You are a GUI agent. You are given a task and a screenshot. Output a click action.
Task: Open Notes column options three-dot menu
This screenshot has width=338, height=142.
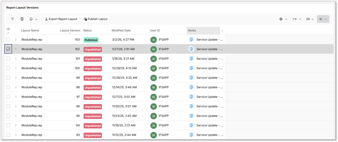(x=222, y=31)
